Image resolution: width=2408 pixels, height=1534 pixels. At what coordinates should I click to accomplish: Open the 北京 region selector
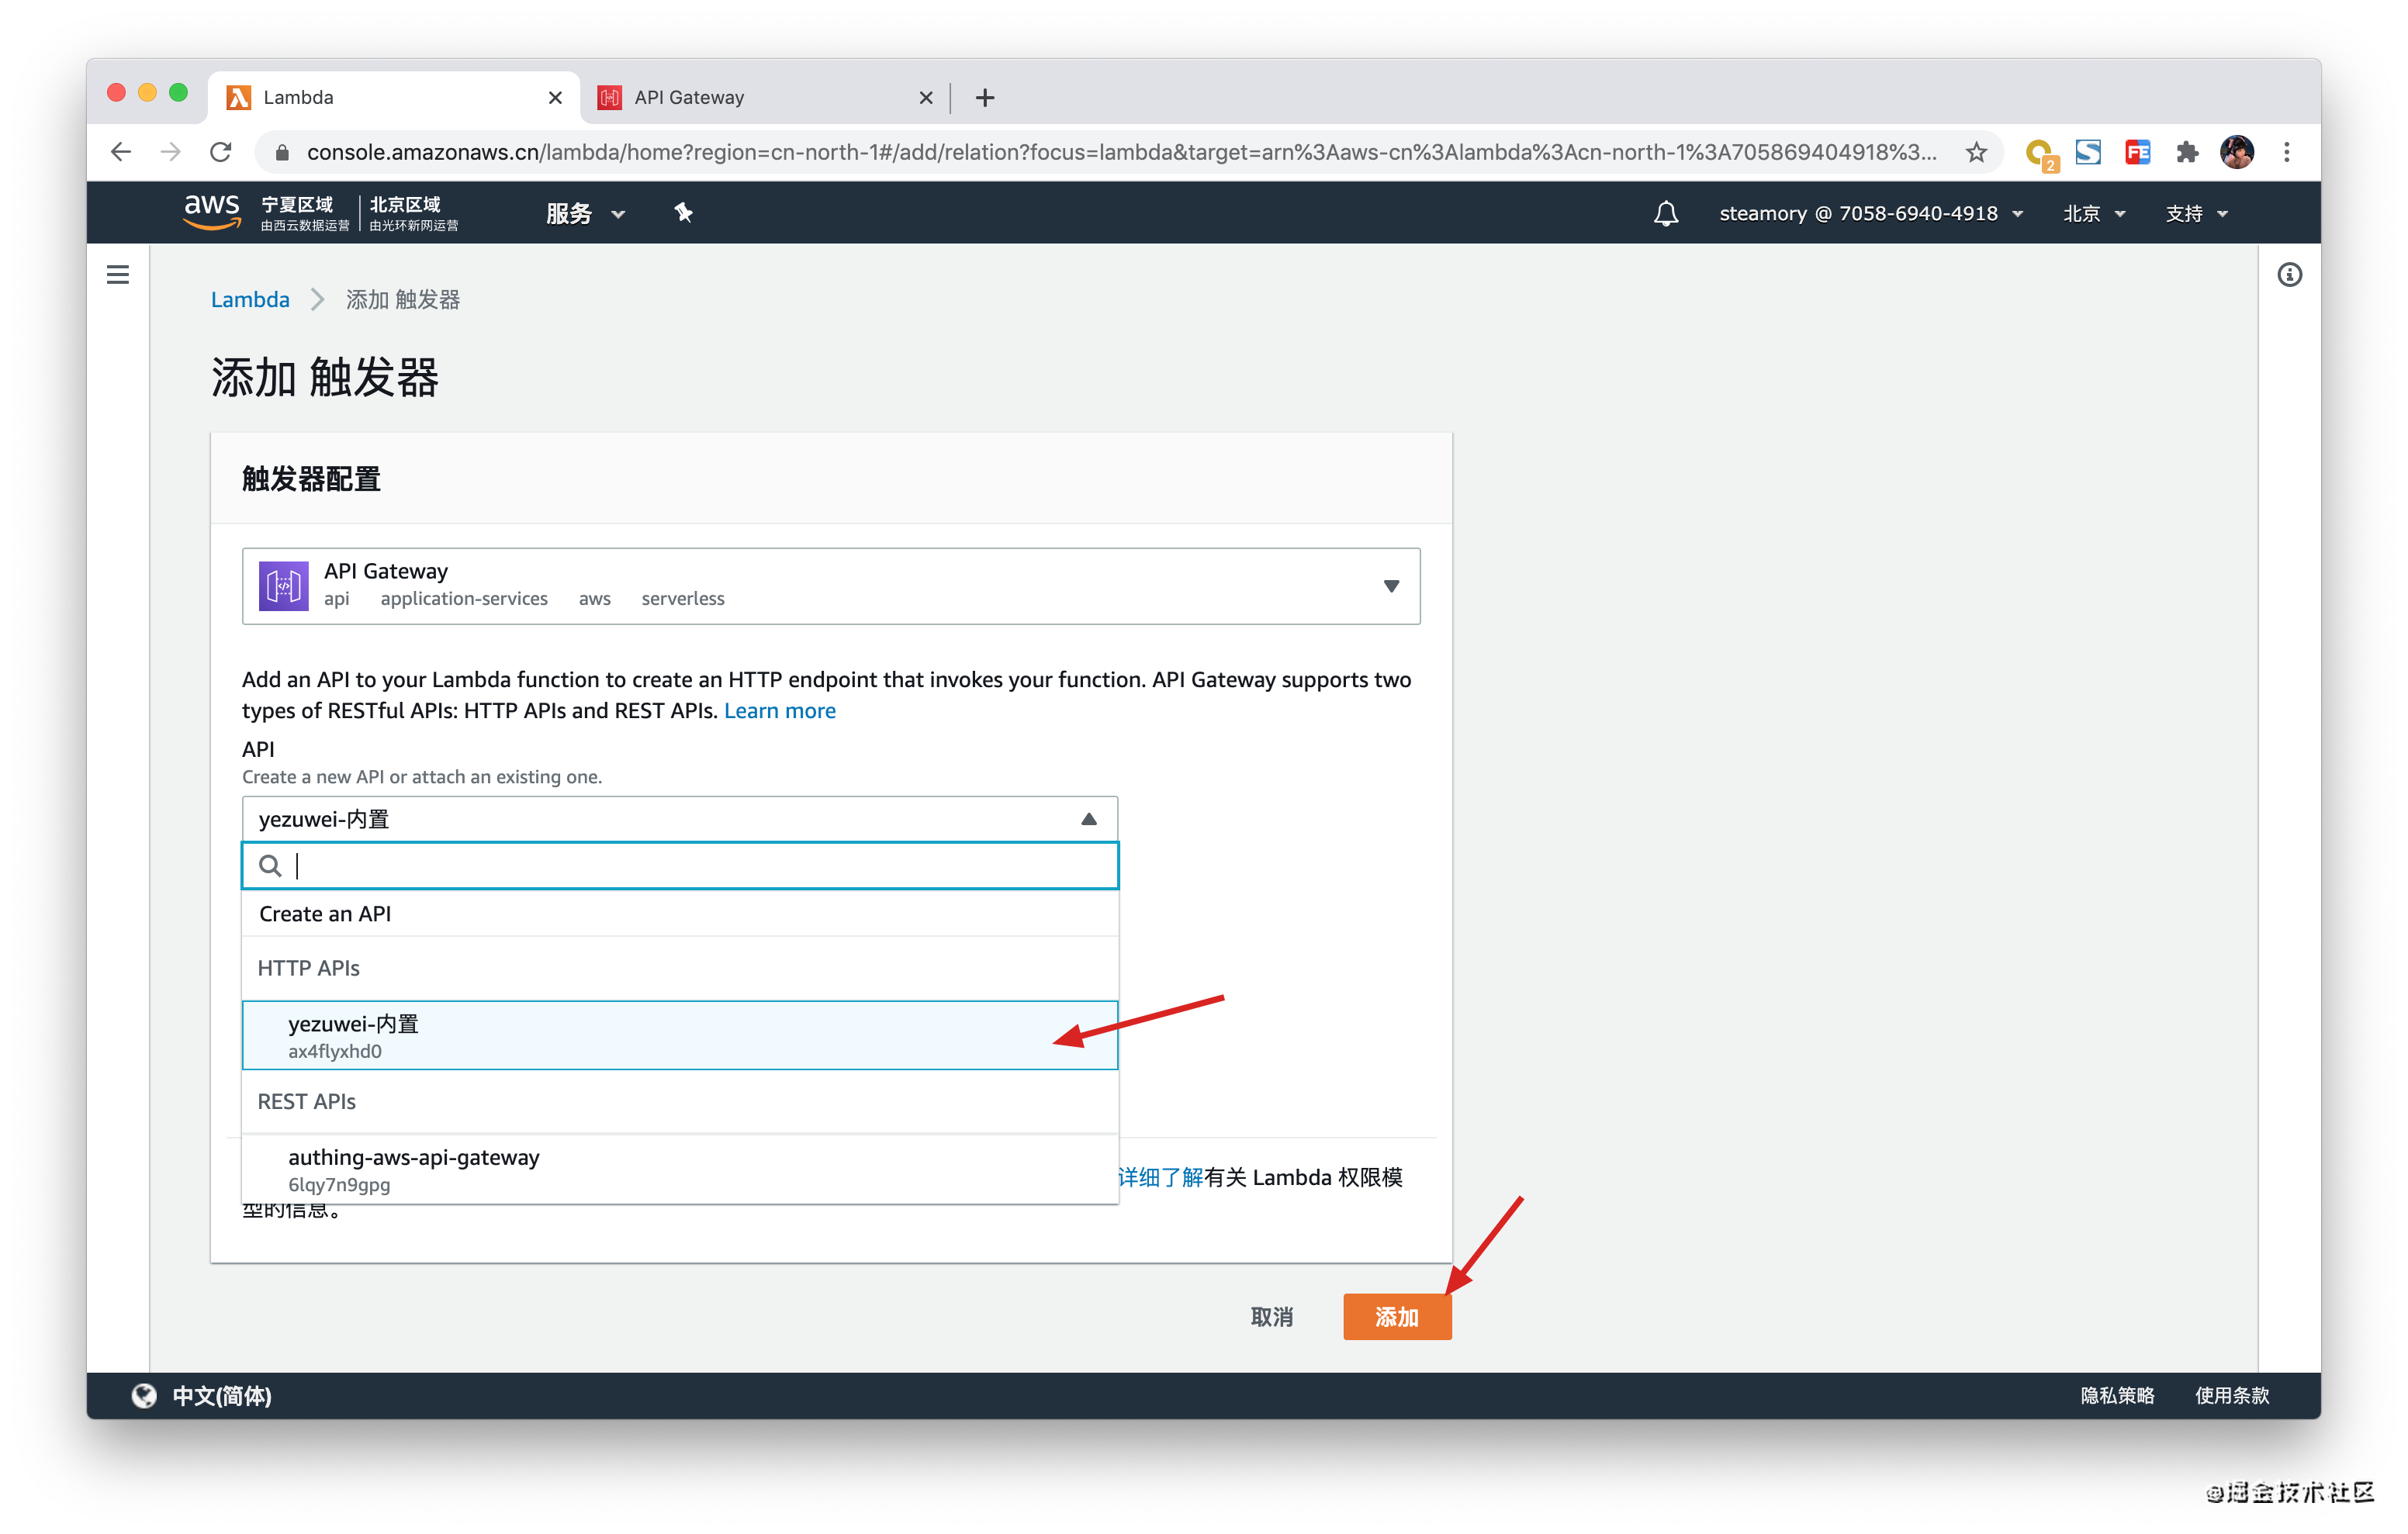[2094, 213]
